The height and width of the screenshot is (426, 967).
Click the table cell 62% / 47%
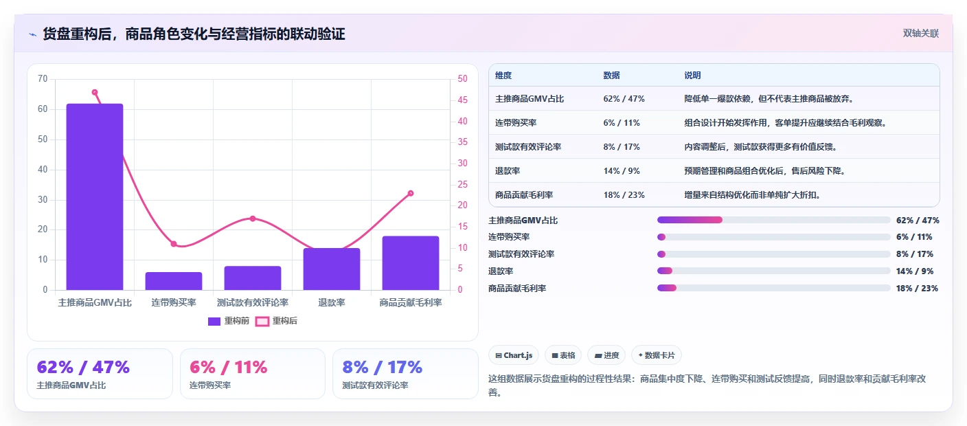pos(624,99)
